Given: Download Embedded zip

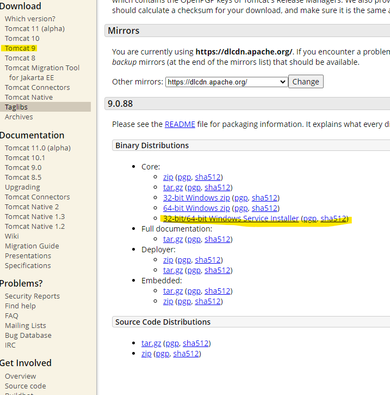Looking at the screenshot, I should pos(168,301).
